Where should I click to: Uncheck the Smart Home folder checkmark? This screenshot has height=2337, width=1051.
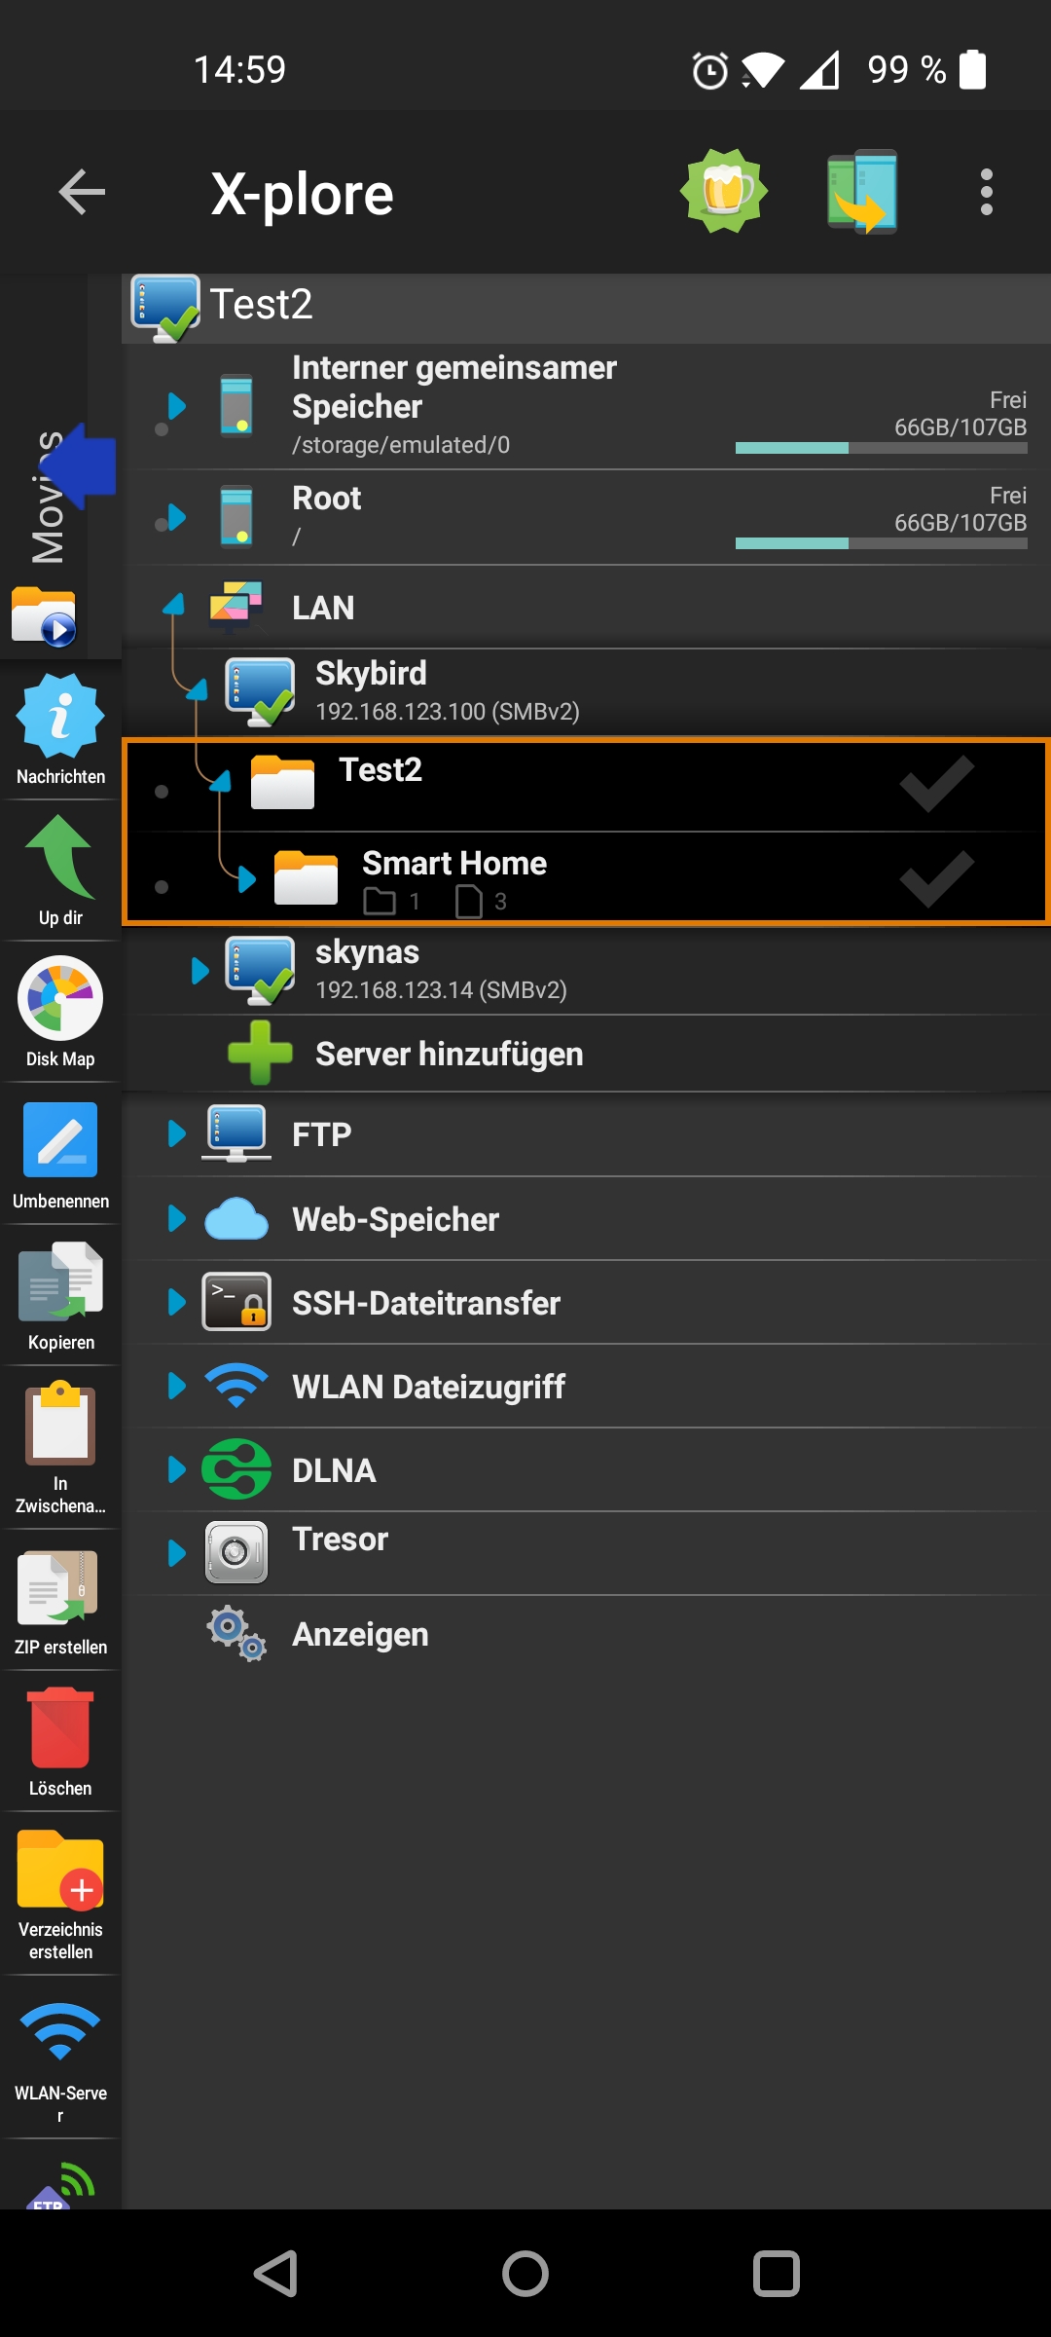click(x=936, y=878)
